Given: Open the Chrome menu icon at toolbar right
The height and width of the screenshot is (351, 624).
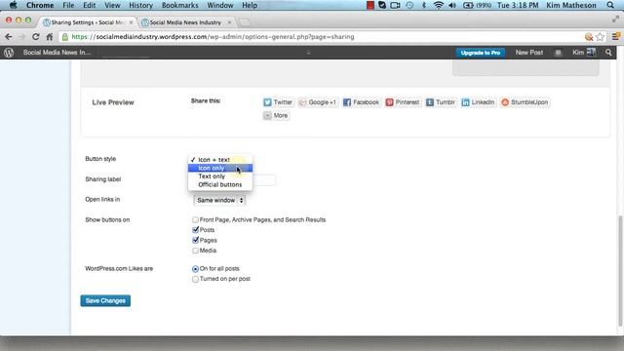Looking at the screenshot, I should tap(616, 37).
